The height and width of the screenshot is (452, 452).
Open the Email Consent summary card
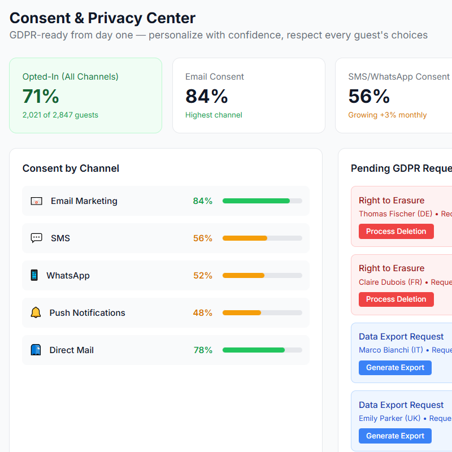click(x=249, y=95)
